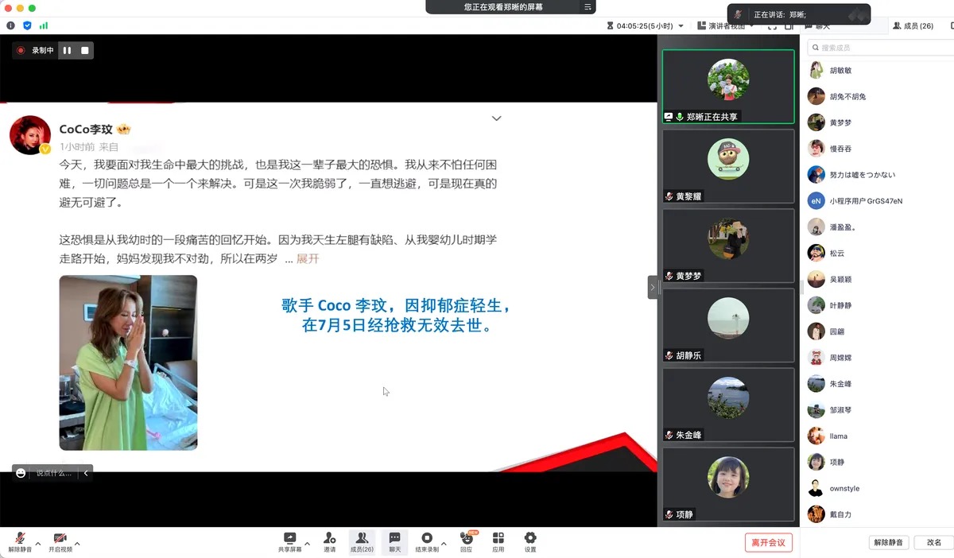Pause the recording with the pause icon
The image size is (954, 558).
(x=68, y=50)
